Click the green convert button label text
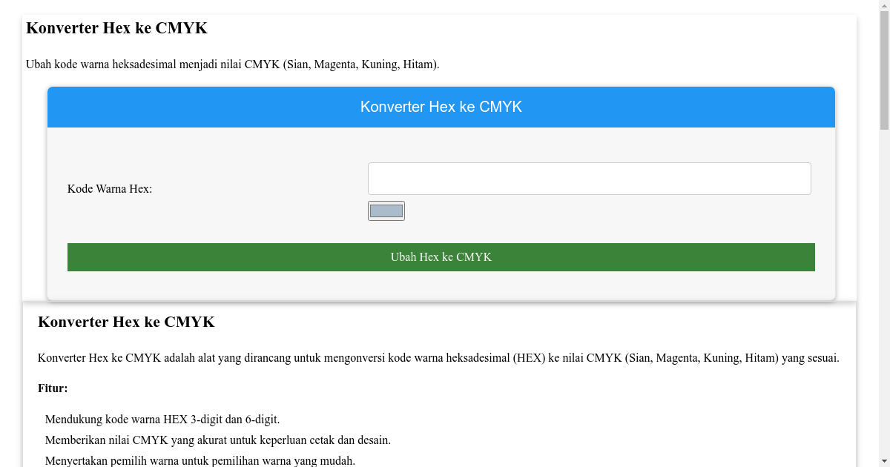 (441, 256)
